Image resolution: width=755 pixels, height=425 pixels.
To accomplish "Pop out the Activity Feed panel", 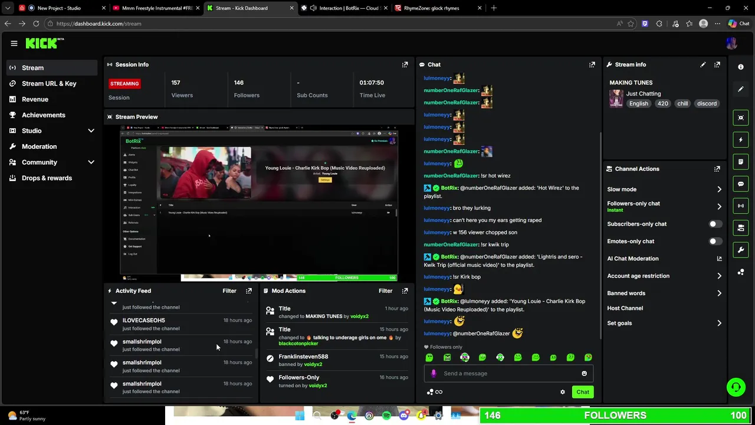I will 248,290.
